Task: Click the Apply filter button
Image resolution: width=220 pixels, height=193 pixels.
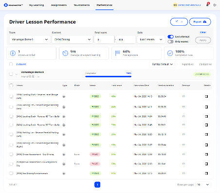Action: [x=203, y=40]
